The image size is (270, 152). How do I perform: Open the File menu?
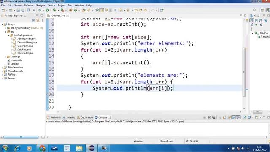coord(3,5)
